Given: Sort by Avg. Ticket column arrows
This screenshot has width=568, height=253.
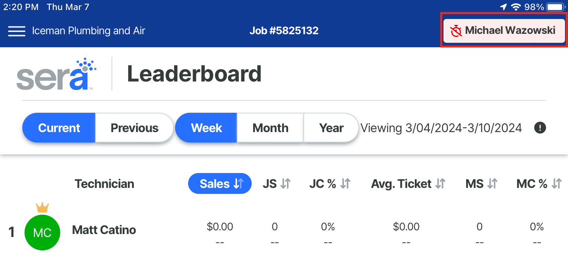Looking at the screenshot, I should [x=440, y=183].
